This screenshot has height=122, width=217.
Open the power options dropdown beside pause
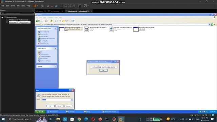point(37,6)
